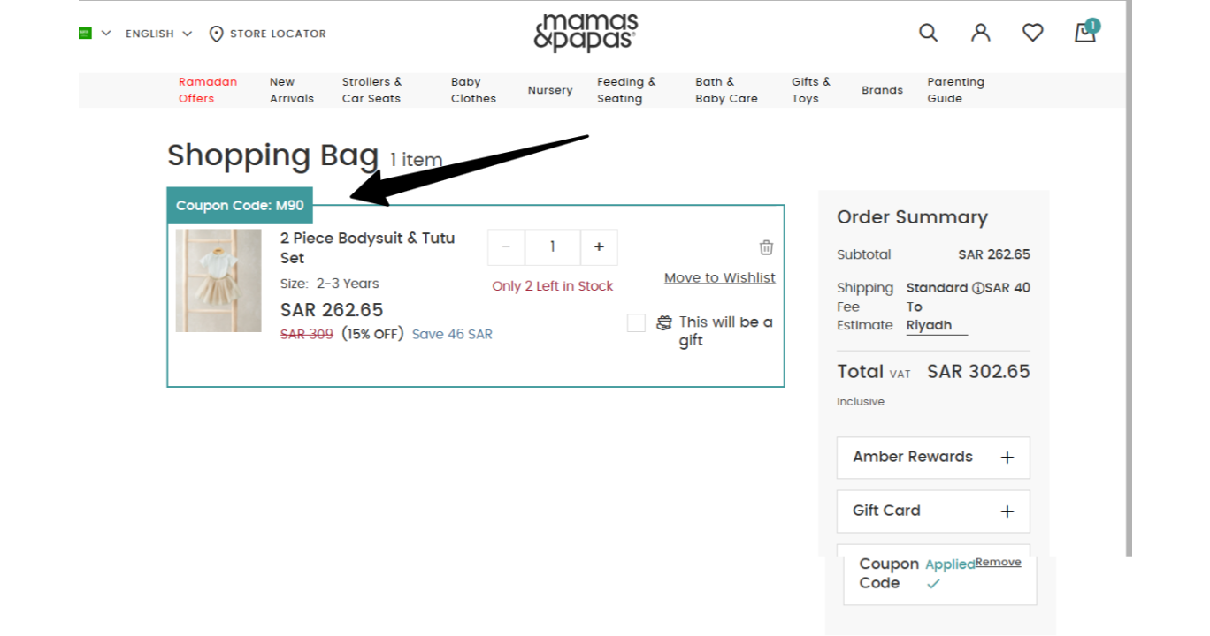Open the New Arrivals menu
Image resolution: width=1210 pixels, height=636 pixels.
click(292, 90)
